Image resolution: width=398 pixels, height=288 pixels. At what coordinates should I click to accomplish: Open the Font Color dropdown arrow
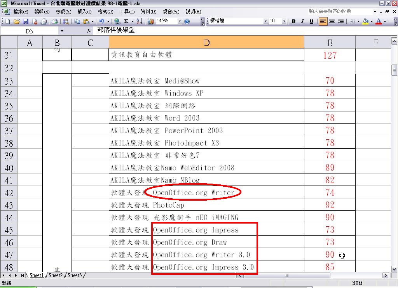(x=385, y=21)
